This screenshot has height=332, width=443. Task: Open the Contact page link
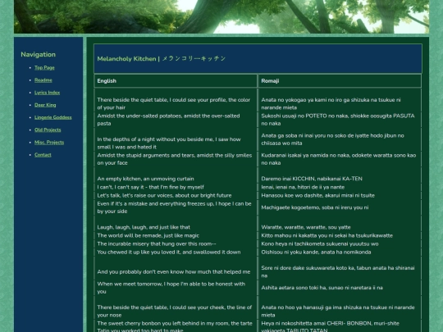click(43, 155)
